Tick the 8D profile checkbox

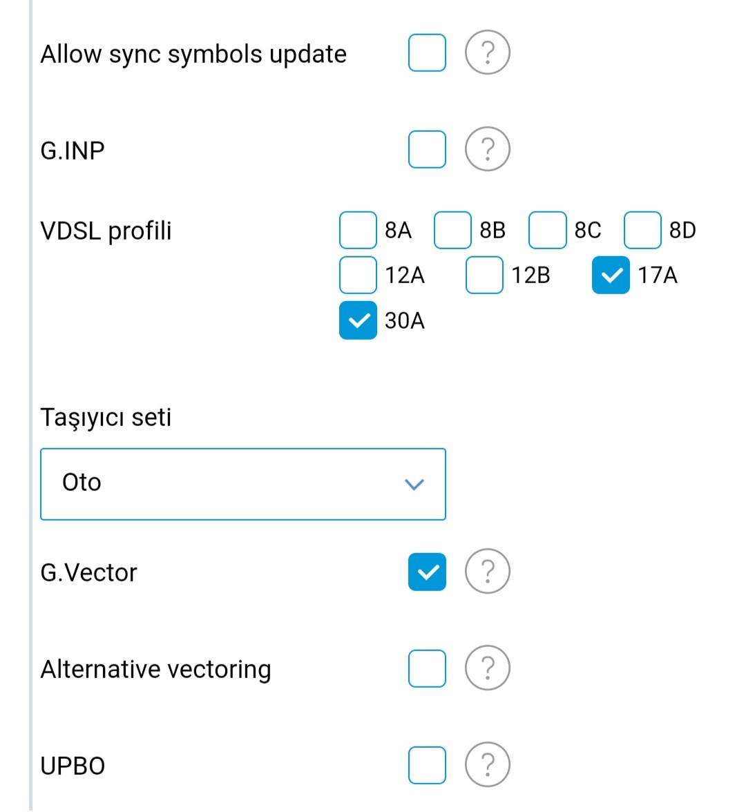[x=642, y=230]
